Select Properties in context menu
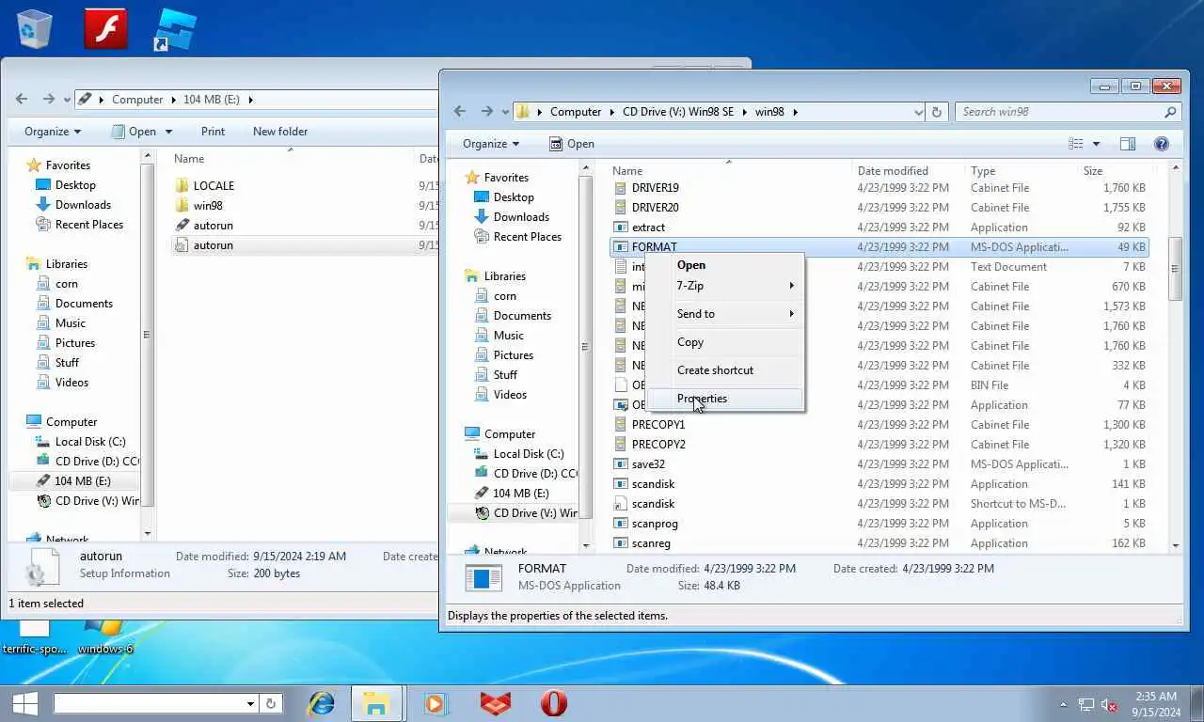1204x722 pixels. coord(724,399)
